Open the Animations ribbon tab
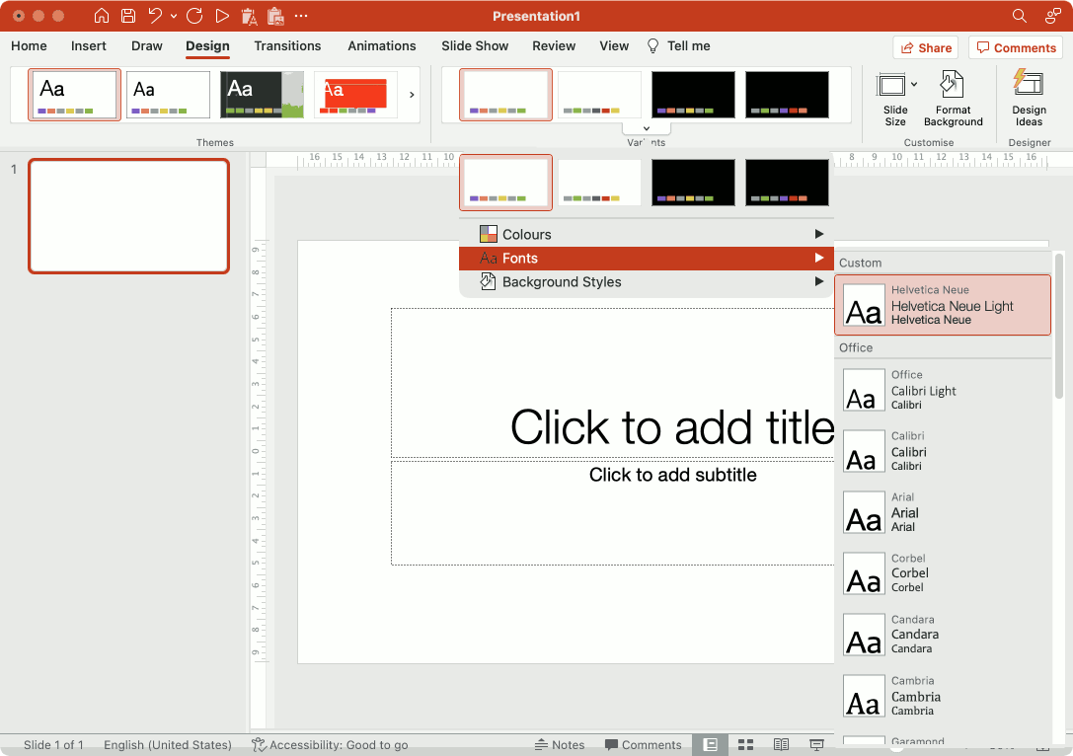Viewport: 1073px width, 756px height. point(381,46)
